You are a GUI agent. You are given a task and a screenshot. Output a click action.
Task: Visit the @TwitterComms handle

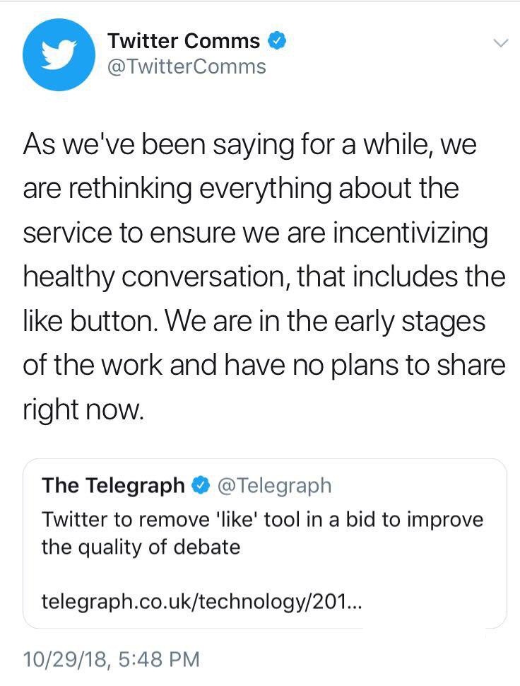(x=187, y=66)
